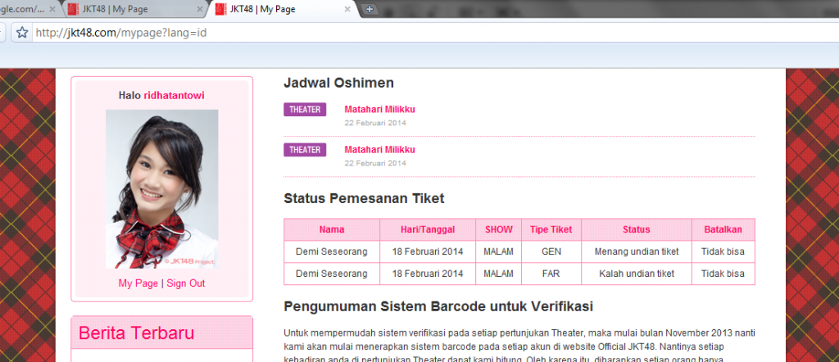This screenshot has height=362, width=839.
Task: Click the first THEATER badge
Action: (x=305, y=110)
